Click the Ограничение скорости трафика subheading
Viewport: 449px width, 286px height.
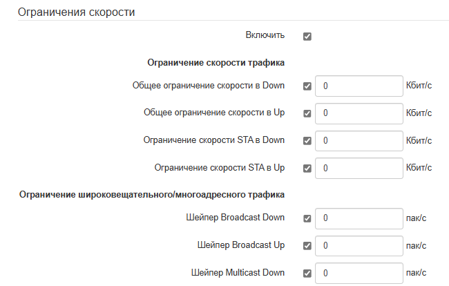tap(216, 63)
